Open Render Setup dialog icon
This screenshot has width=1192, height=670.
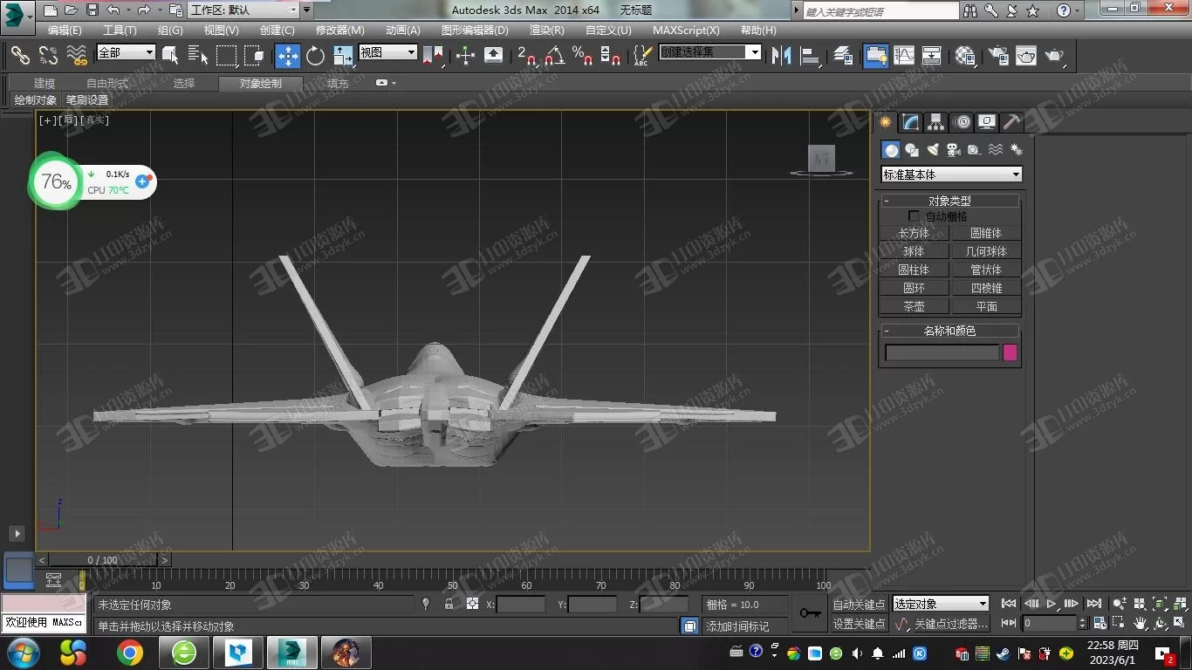(998, 56)
